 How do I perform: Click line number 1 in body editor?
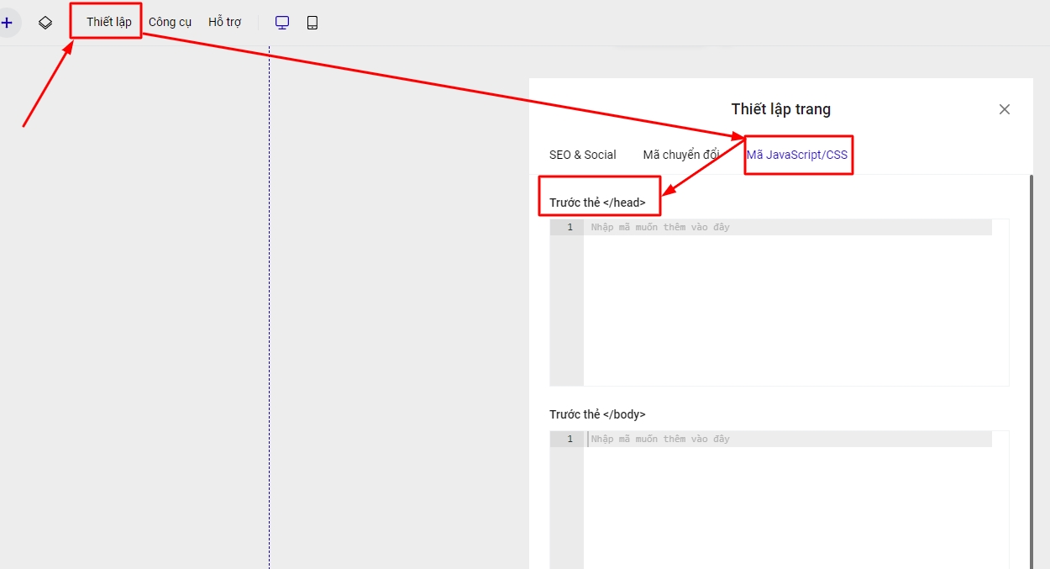570,440
